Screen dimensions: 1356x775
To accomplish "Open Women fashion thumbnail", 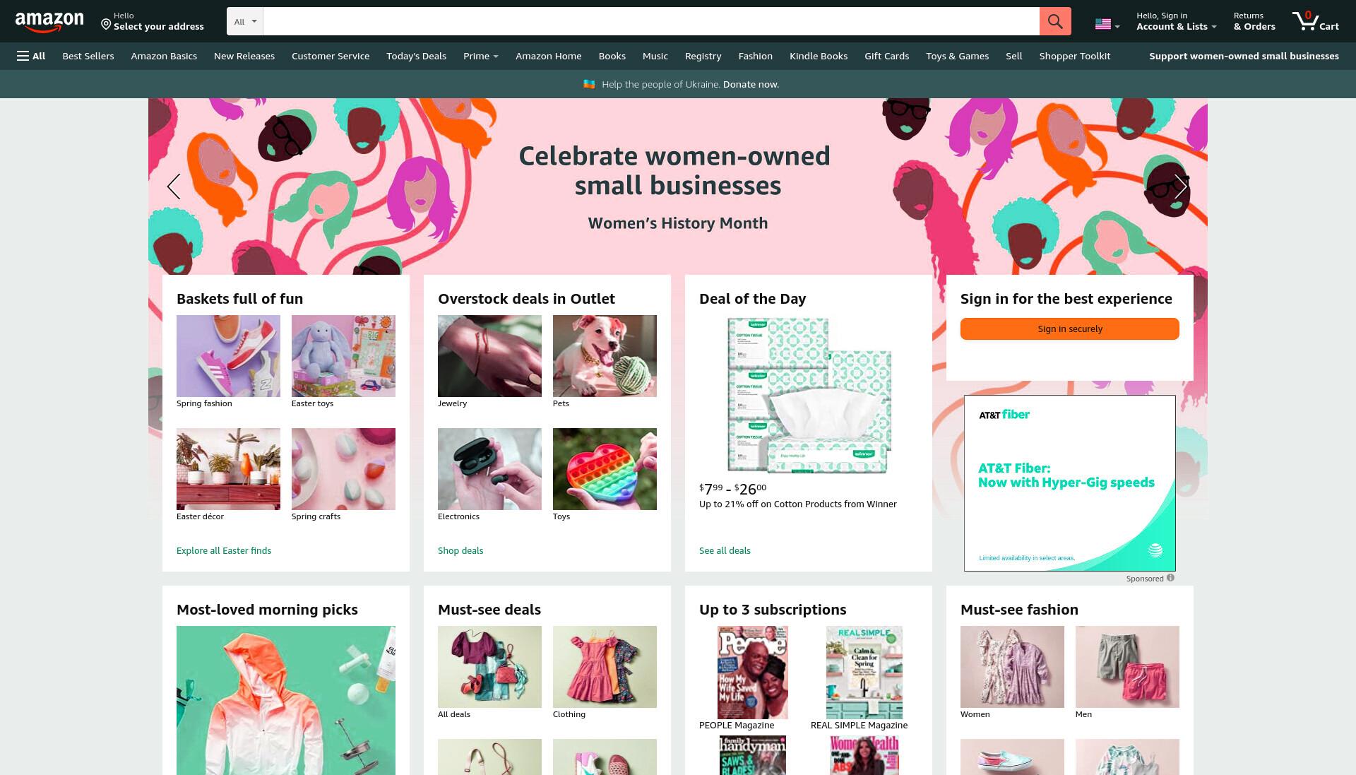I will click(1012, 667).
